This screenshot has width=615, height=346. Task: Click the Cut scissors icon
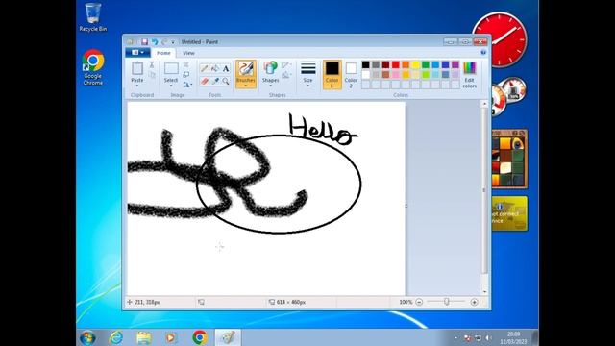point(152,65)
